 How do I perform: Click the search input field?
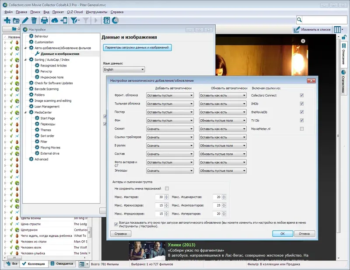325,20
